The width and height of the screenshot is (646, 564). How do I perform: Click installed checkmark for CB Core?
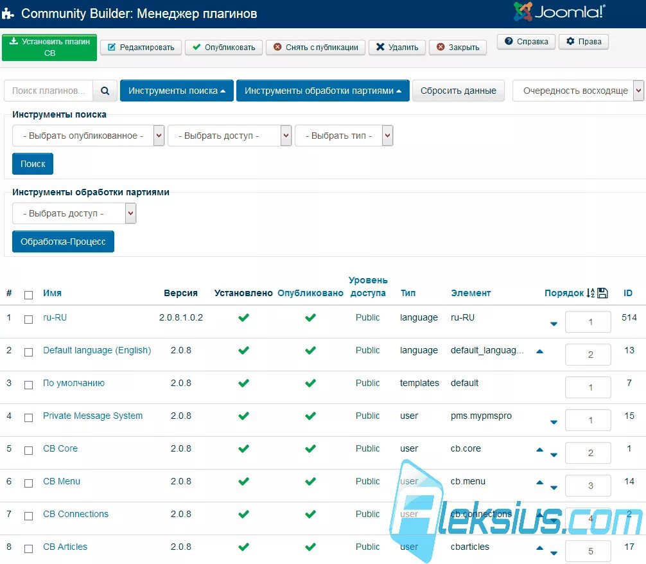point(243,448)
